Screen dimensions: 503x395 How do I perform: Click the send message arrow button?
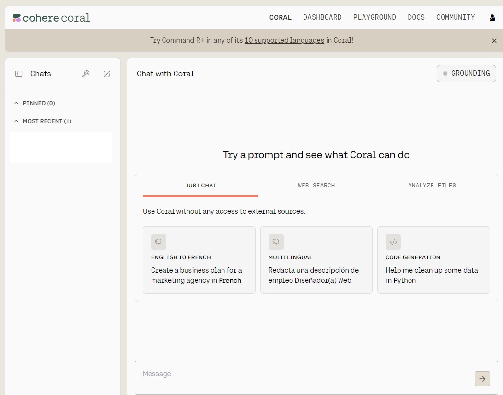(482, 378)
